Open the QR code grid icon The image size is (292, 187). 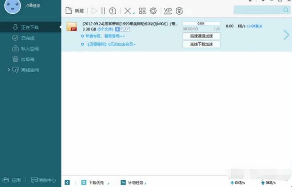[143, 11]
